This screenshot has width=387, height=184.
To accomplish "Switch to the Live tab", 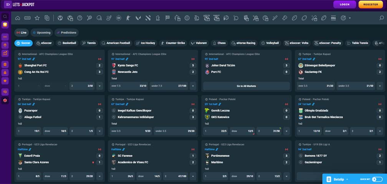I will 21,32.
